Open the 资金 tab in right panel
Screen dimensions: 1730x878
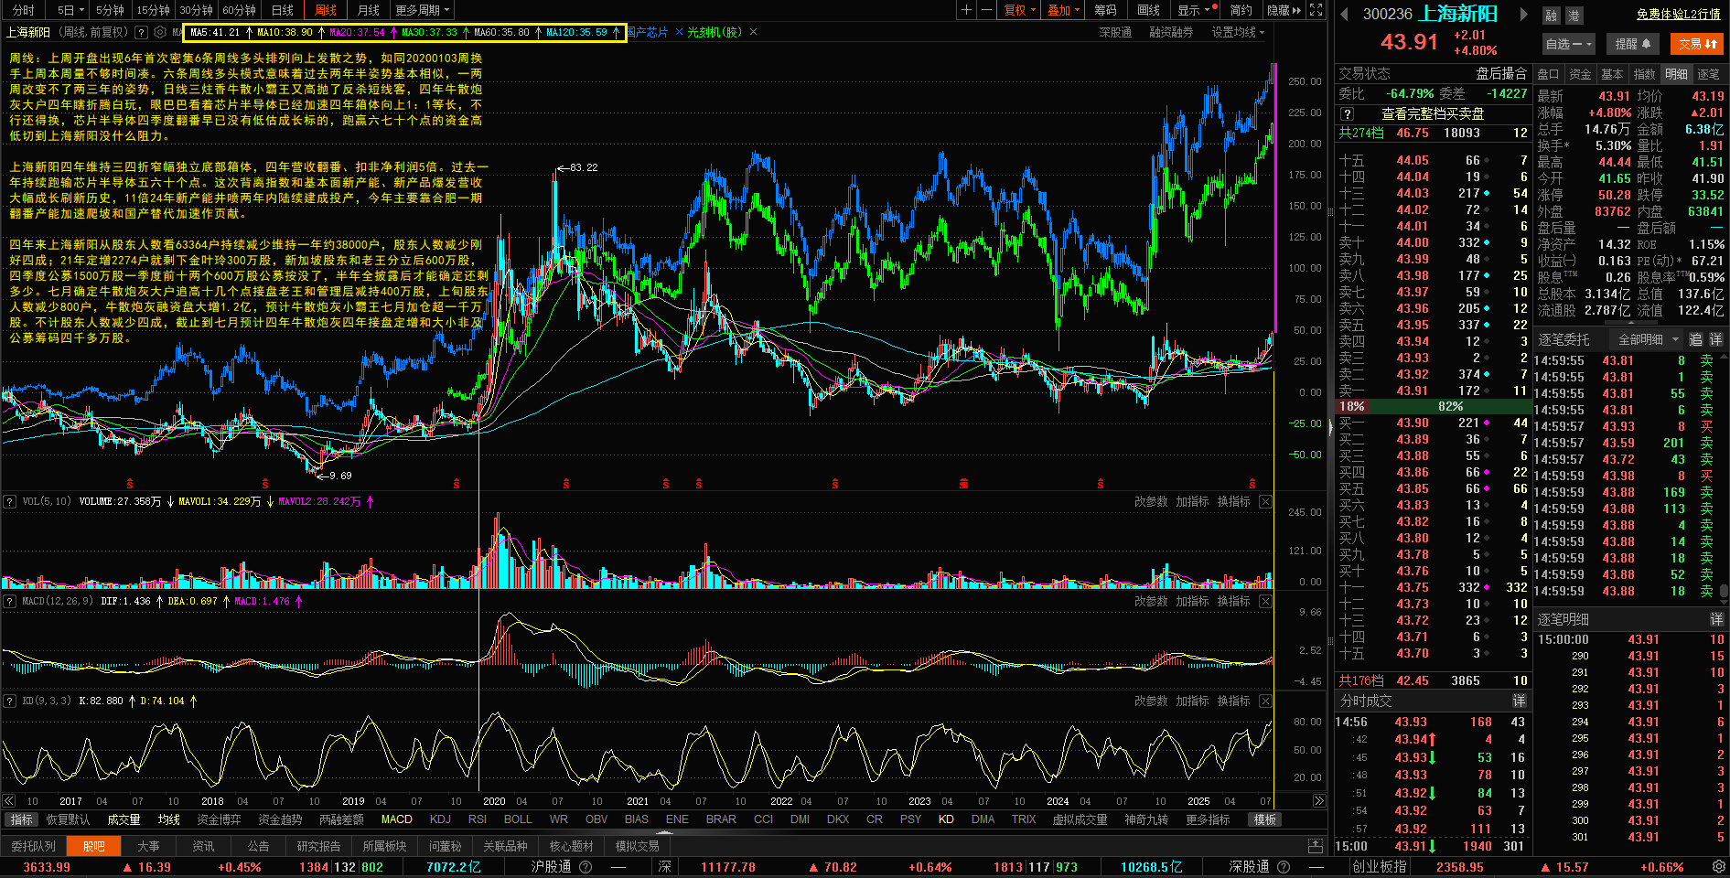click(x=1580, y=74)
